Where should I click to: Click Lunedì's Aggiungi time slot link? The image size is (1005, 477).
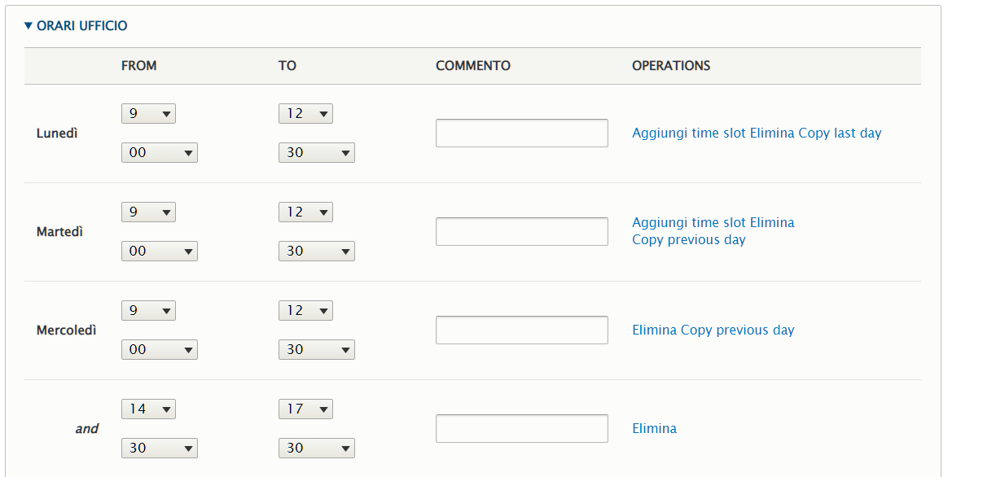[688, 133]
